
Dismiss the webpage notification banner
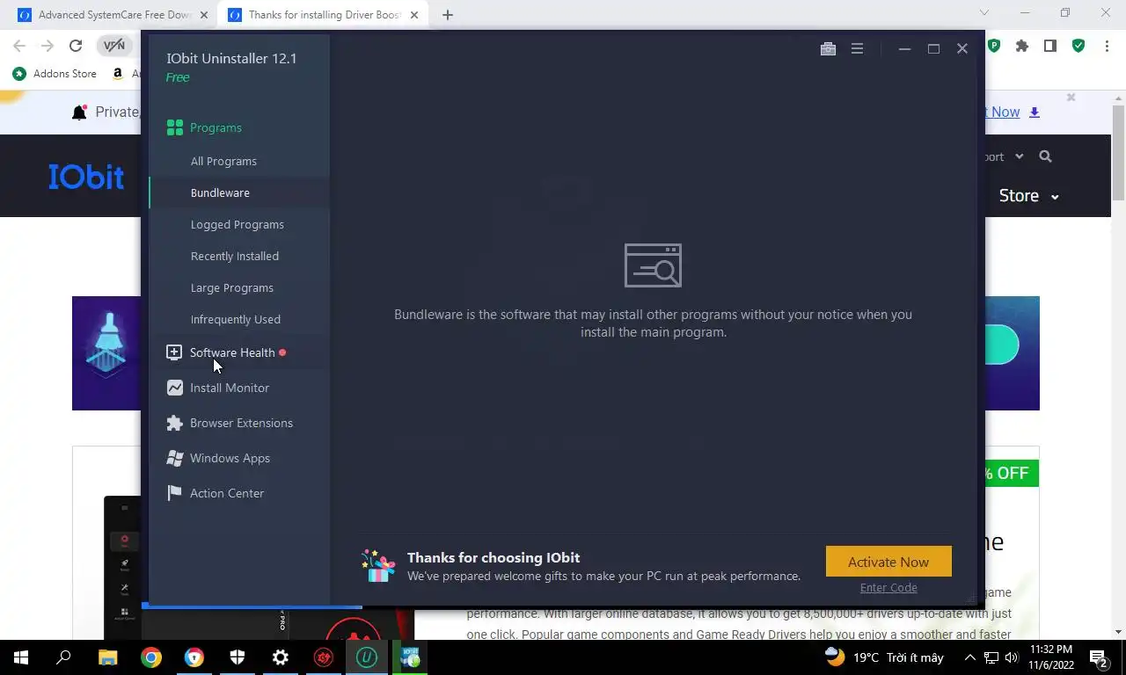tap(1071, 98)
